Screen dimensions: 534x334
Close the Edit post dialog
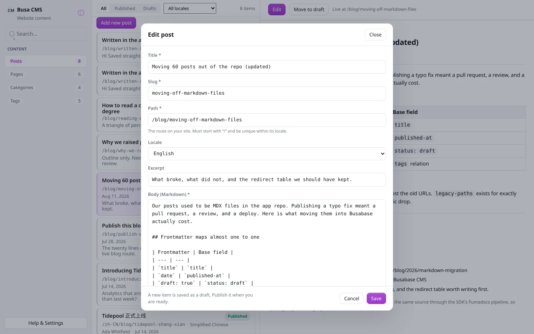point(375,35)
